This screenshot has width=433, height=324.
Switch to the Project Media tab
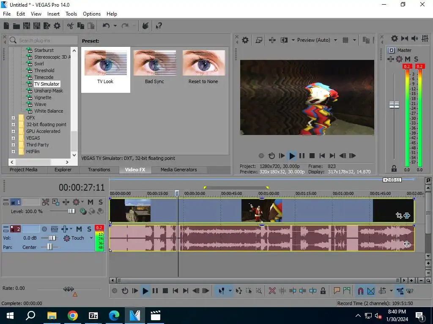[24, 170]
